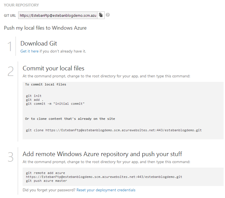
Task: Click the 'git init' command line
Action: pyautogui.click(x=33, y=96)
